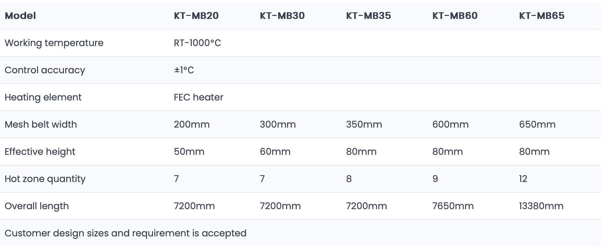Click the 650mm belt width value
Screen dimensions: 604x246
click(537, 124)
